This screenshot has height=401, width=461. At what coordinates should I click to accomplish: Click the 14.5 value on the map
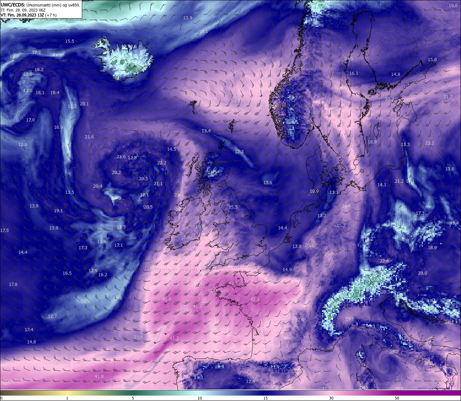[x=171, y=149]
